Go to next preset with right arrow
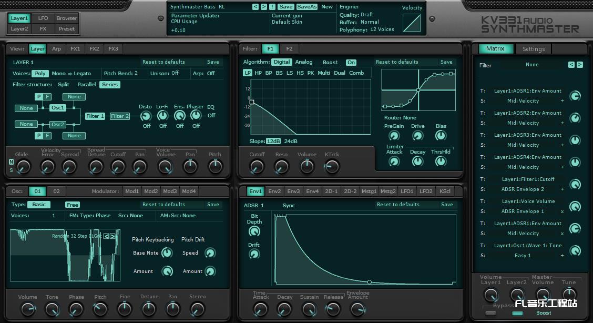Image resolution: width=593 pixels, height=323 pixels. [x=263, y=7]
